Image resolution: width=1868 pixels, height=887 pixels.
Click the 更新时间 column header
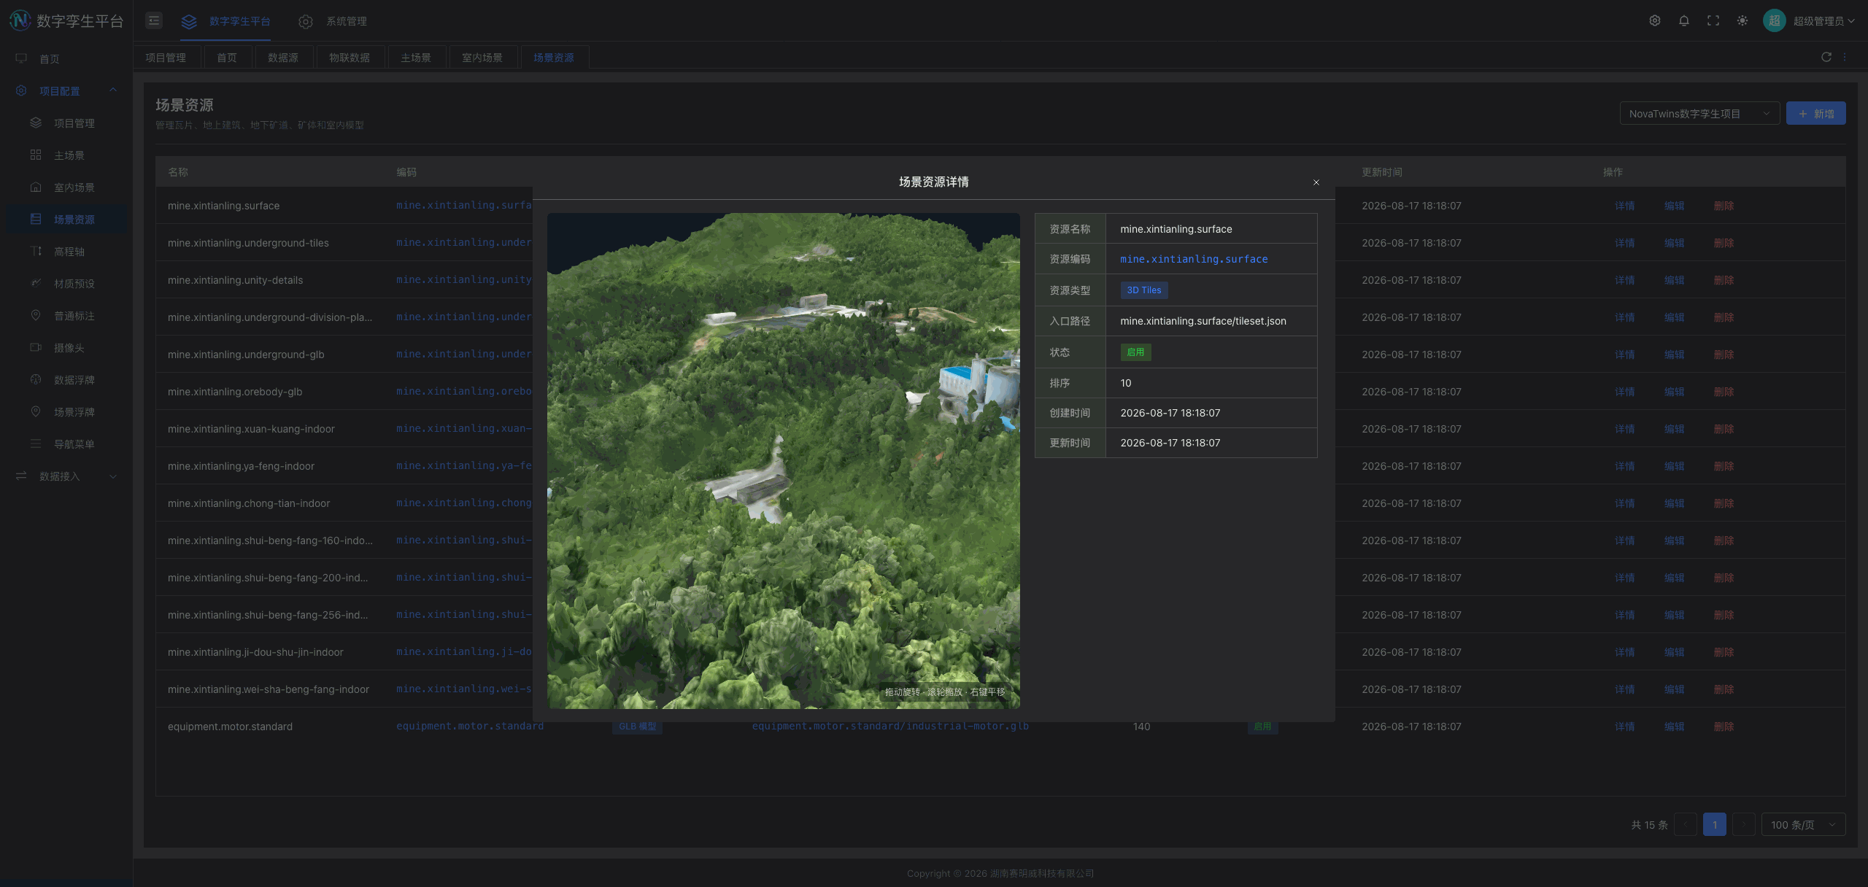(x=1381, y=172)
